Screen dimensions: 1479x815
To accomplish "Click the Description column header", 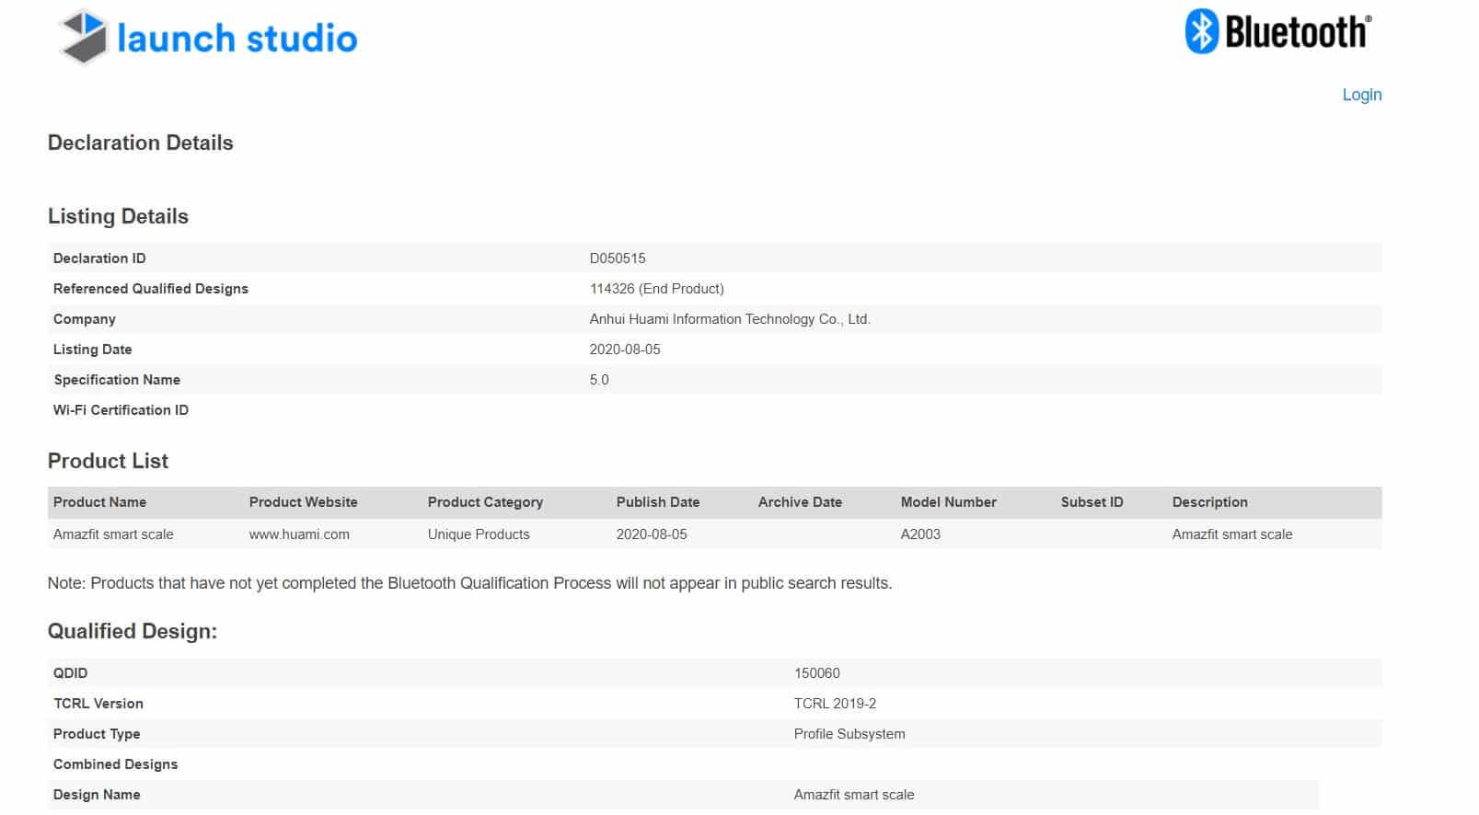I will (1209, 502).
